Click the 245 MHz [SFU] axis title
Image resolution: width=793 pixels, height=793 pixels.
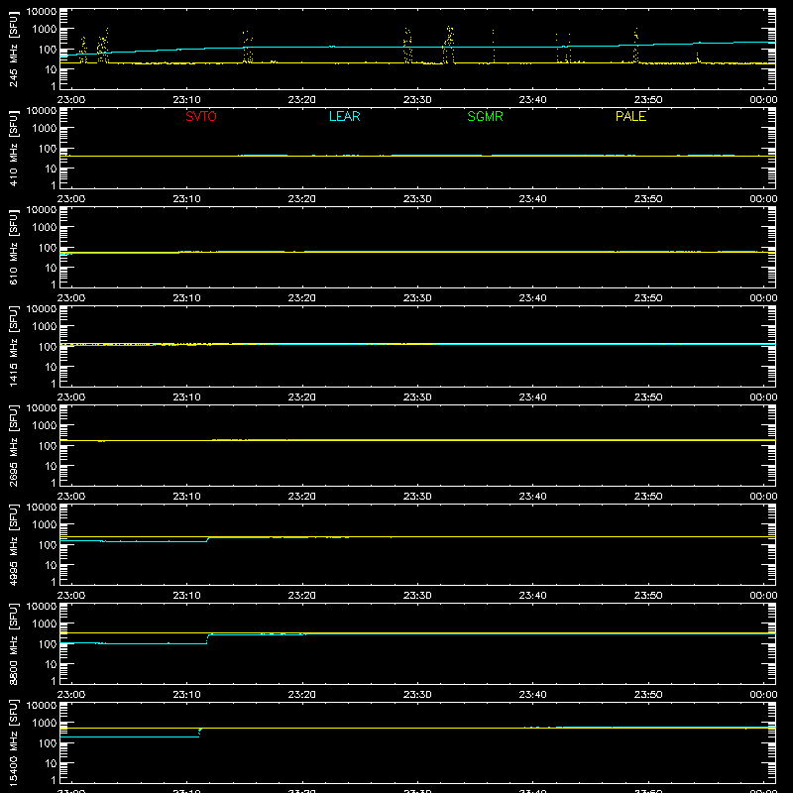(x=13, y=49)
